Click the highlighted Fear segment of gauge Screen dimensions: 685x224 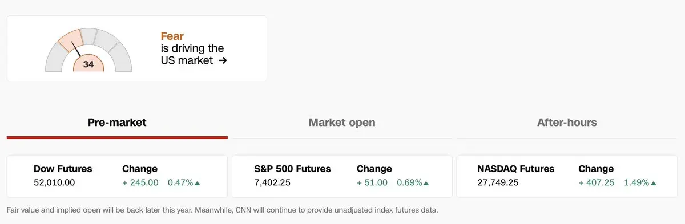[71, 40]
